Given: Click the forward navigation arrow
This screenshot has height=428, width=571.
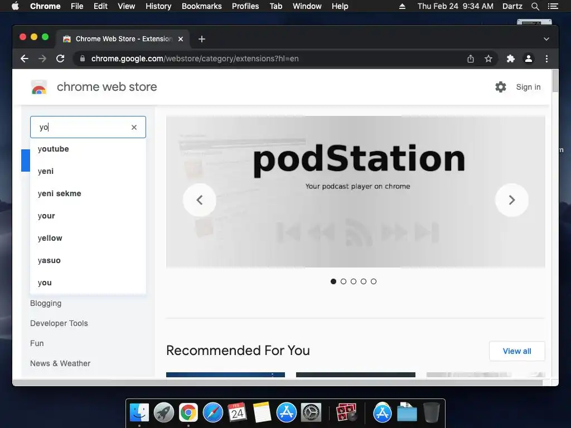Looking at the screenshot, I should pos(42,59).
